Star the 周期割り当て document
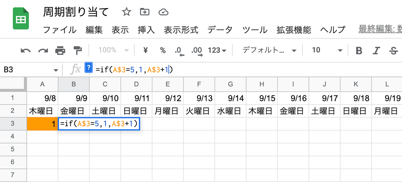The image size is (402, 182). 126,12
